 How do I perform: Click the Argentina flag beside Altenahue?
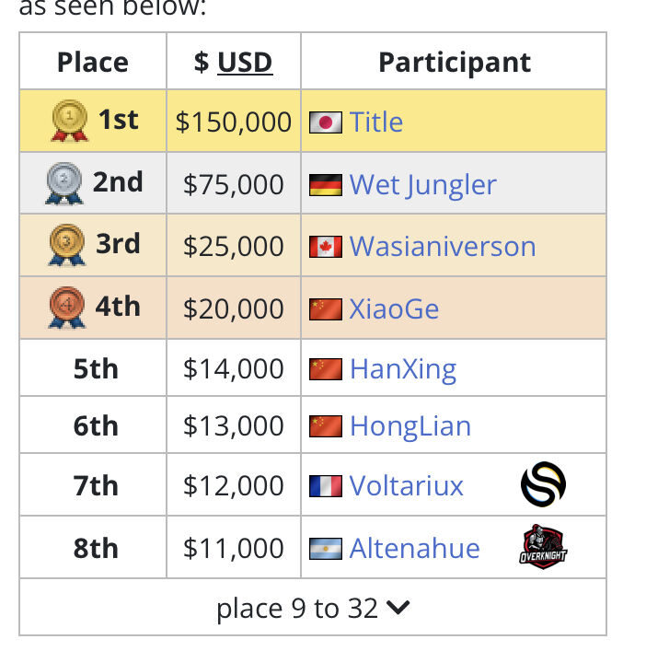(x=326, y=549)
